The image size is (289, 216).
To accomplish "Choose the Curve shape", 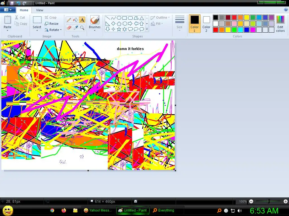I will 113,18.
